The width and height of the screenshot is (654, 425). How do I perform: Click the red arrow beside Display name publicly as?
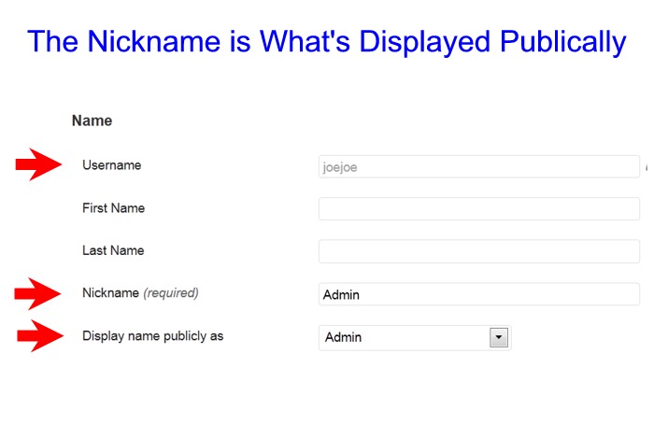[38, 336]
